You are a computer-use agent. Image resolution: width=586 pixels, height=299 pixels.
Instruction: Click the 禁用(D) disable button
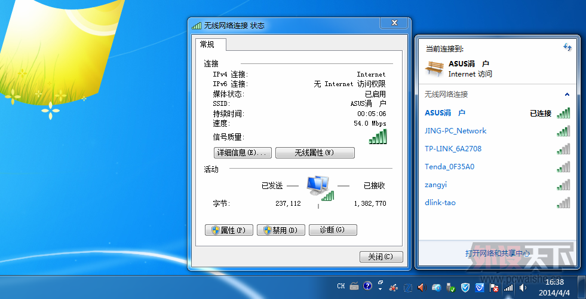point(281,230)
